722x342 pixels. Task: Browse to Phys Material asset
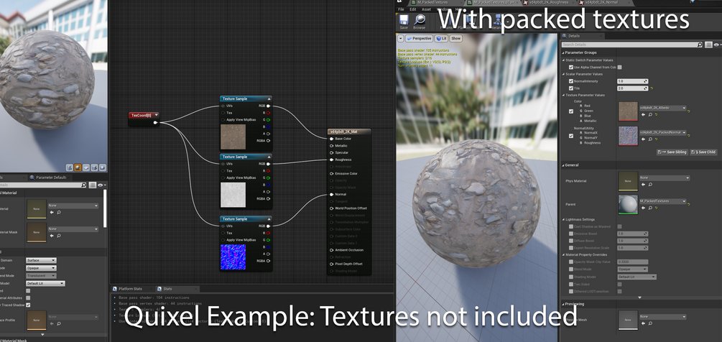point(650,184)
